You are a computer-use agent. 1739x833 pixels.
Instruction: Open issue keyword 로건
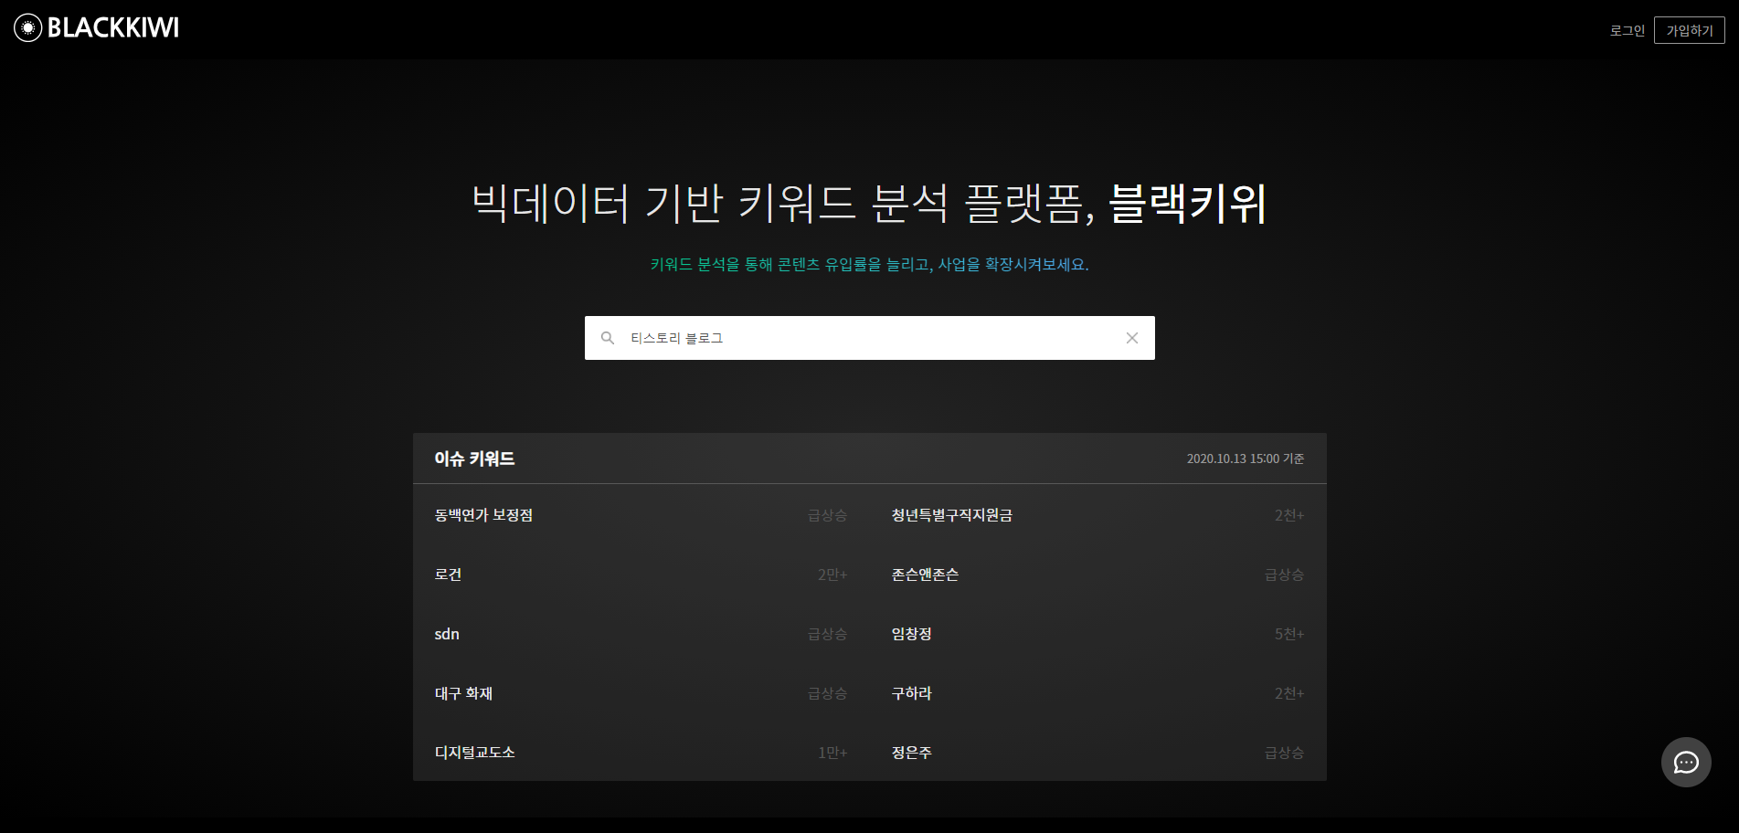tap(448, 575)
